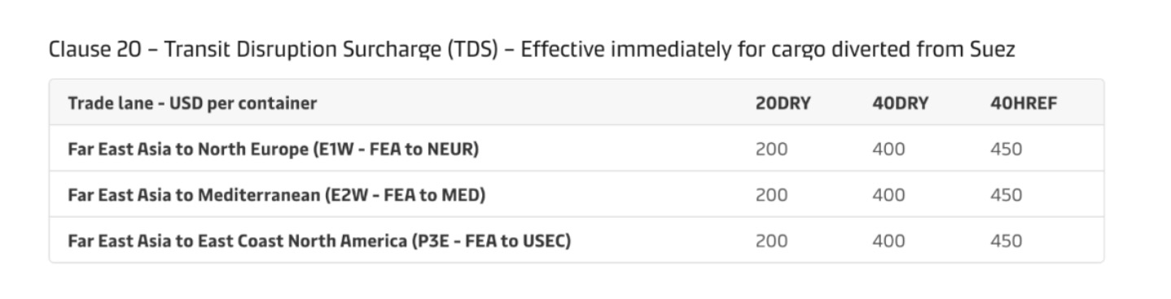Select the Far East Asia to East Coast North America row

point(577,240)
